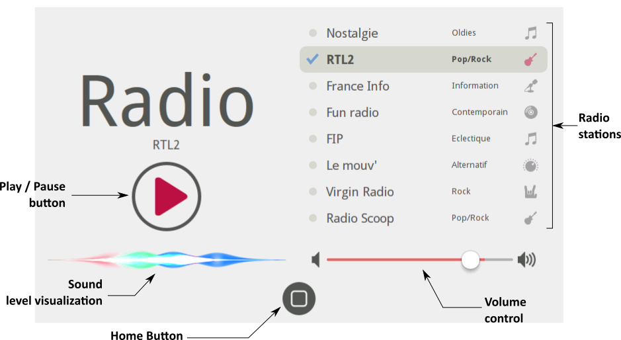The height and width of the screenshot is (340, 621).
Task: Click the Information genre label
Action: [475, 85]
